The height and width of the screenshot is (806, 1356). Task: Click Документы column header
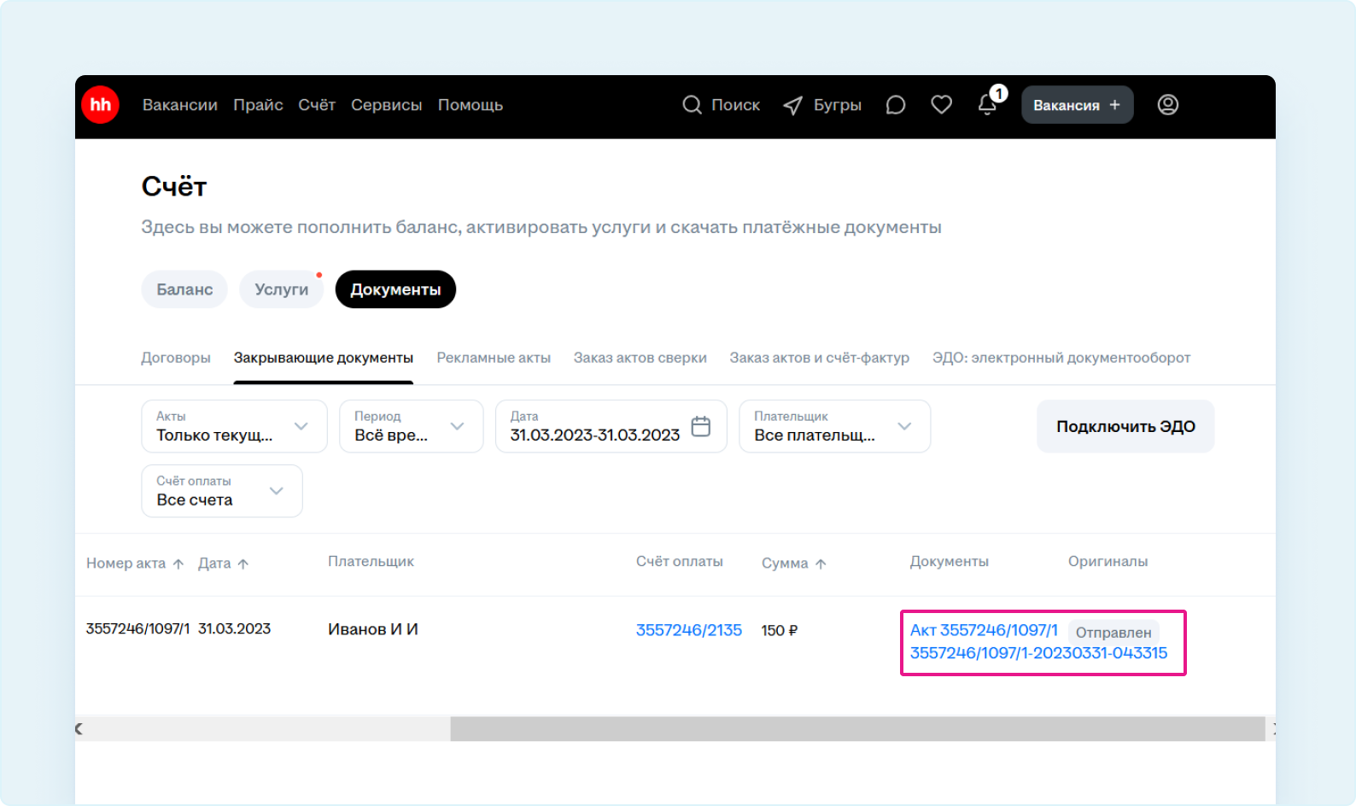pos(950,562)
